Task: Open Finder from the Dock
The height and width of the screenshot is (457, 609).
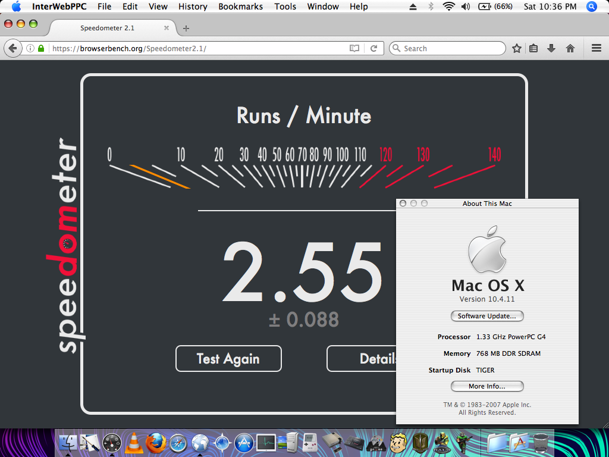Action: (69, 443)
